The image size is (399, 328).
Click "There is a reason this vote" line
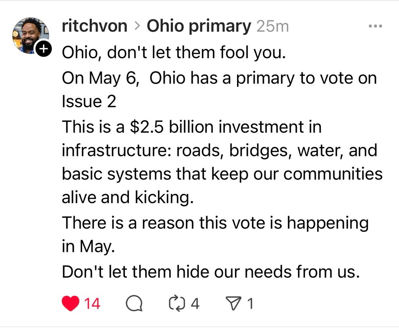coord(215,223)
